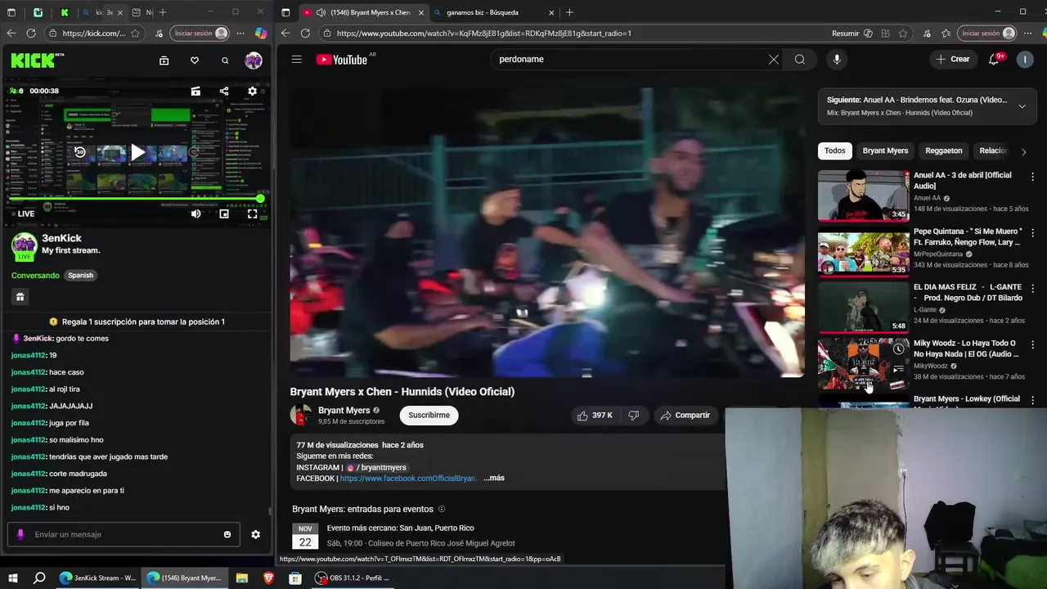Open options for Pepe Quintana video
Viewport: 1047px width, 589px height.
coord(1032,233)
